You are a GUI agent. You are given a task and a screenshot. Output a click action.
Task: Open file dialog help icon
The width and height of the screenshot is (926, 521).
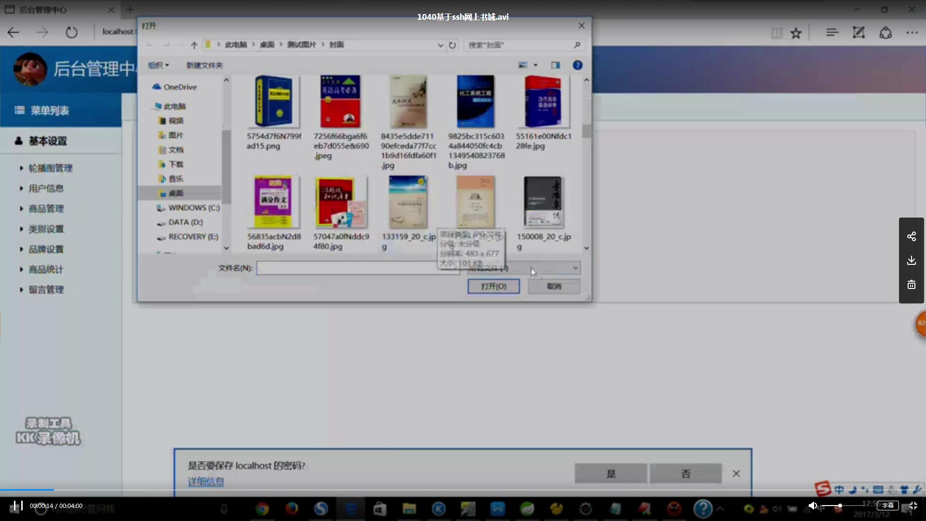point(577,65)
